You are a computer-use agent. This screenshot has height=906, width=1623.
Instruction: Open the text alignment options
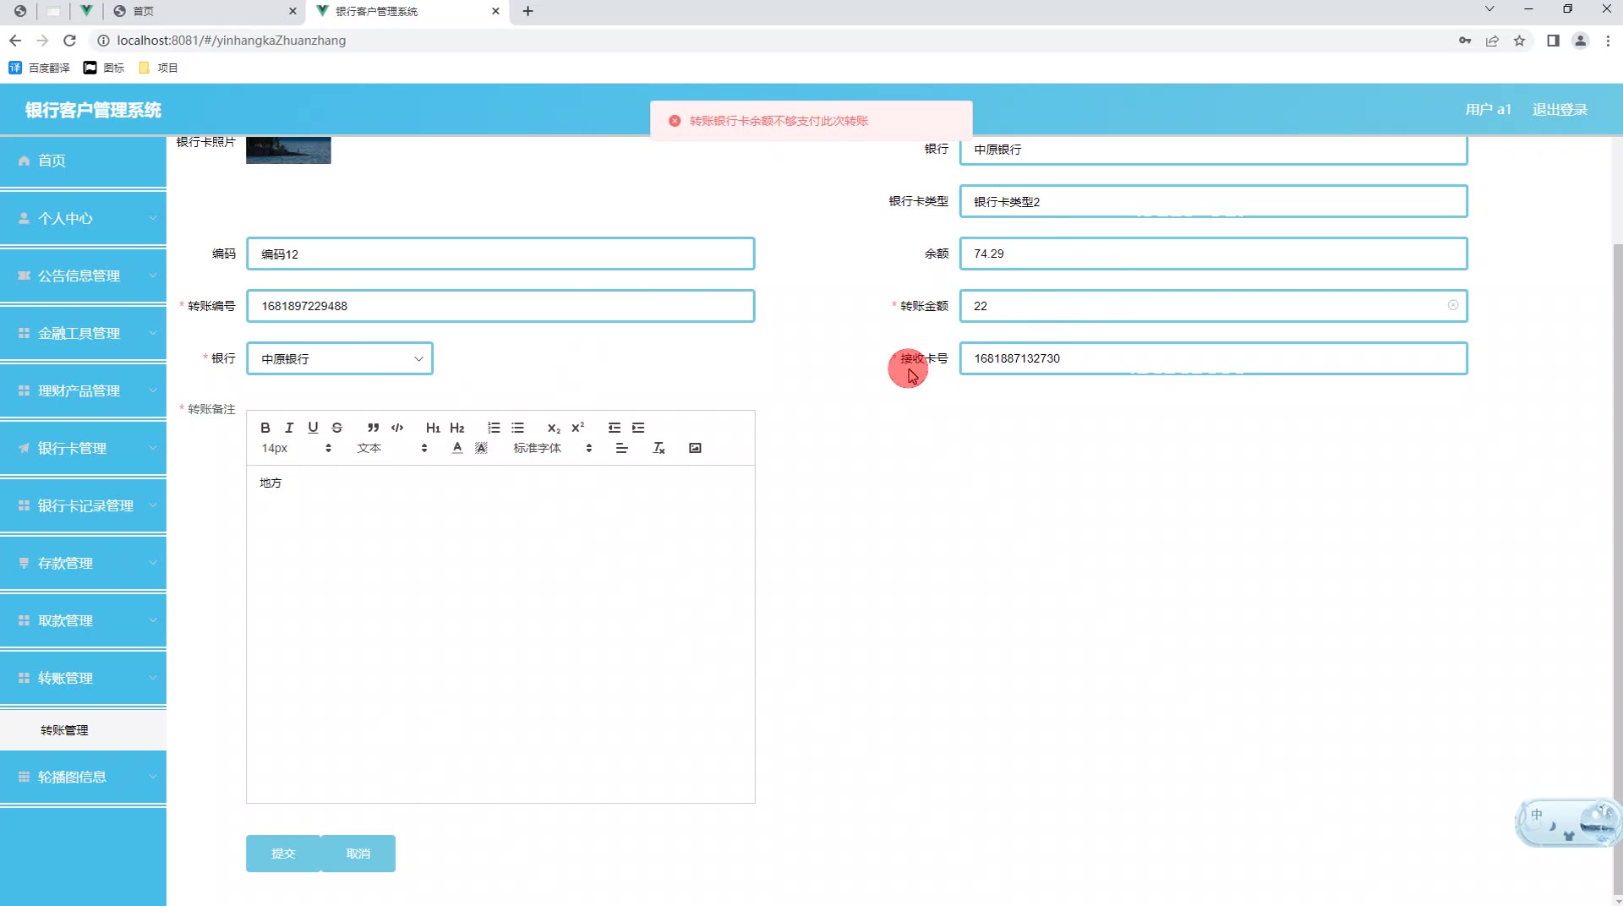622,448
